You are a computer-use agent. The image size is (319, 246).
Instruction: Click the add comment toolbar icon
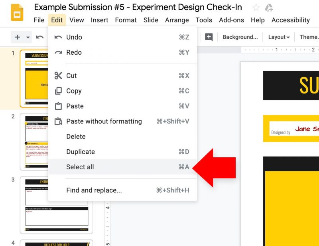click(209, 37)
